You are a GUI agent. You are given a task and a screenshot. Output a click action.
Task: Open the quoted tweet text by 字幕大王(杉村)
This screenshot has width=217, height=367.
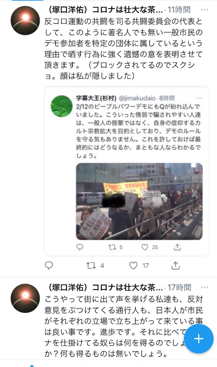tap(138, 131)
